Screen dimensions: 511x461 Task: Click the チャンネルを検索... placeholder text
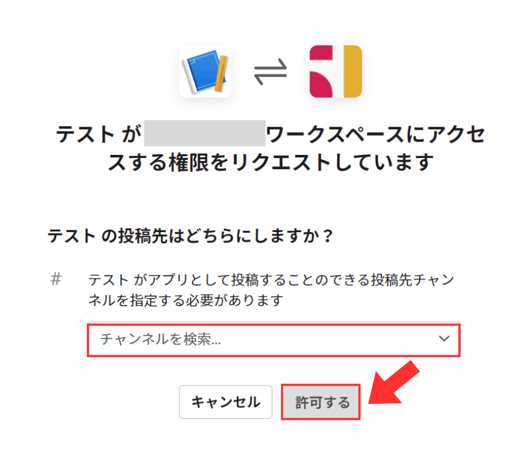click(160, 339)
